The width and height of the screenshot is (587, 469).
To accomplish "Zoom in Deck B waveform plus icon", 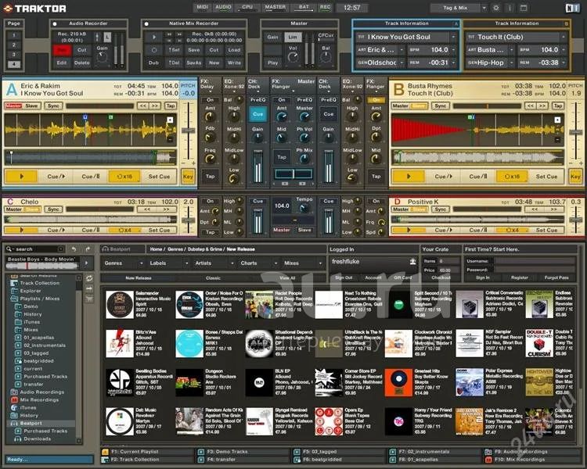I will click(x=557, y=120).
